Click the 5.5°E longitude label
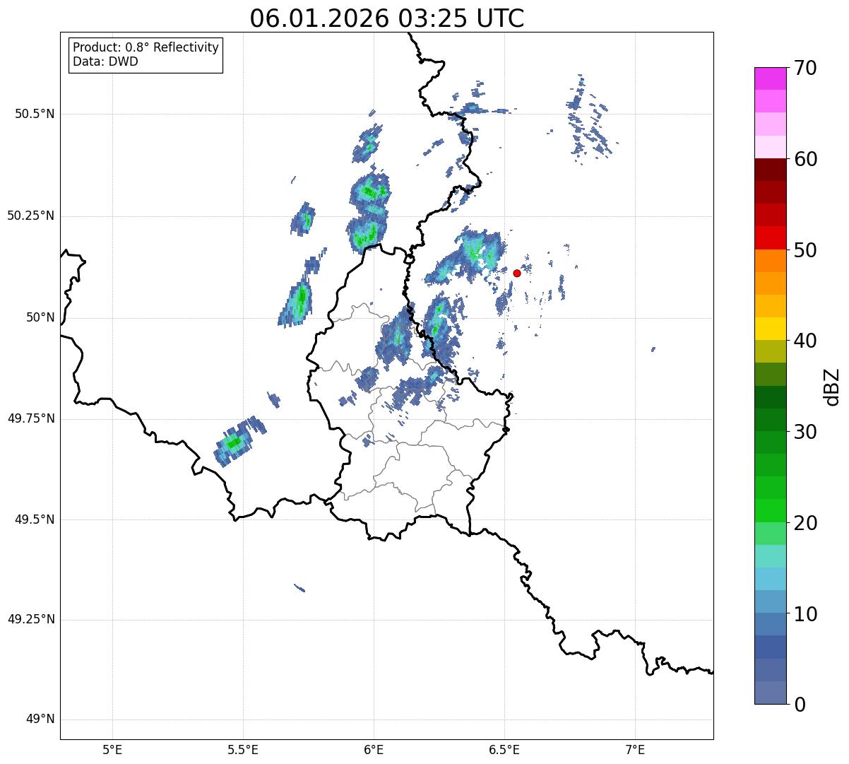 pos(244,750)
